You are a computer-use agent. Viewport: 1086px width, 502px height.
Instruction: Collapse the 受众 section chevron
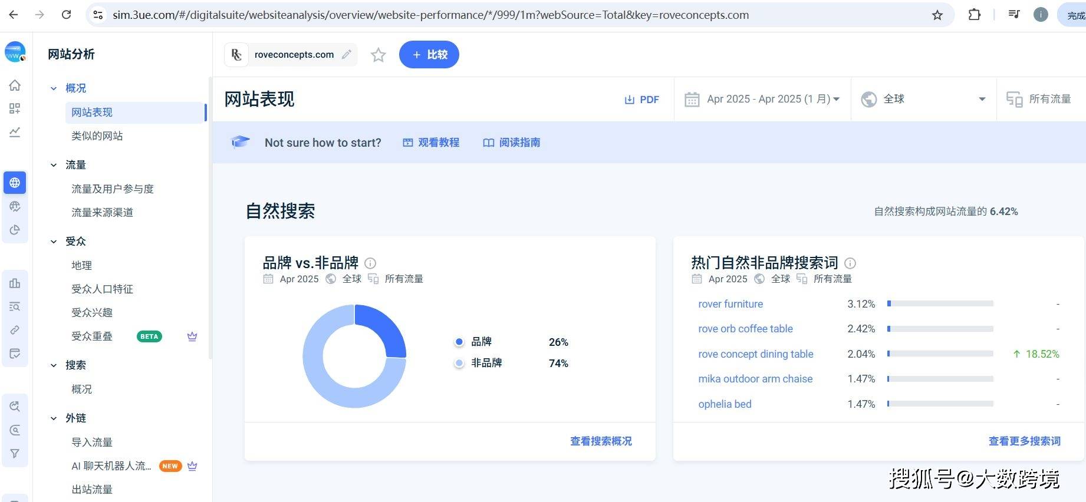(54, 242)
